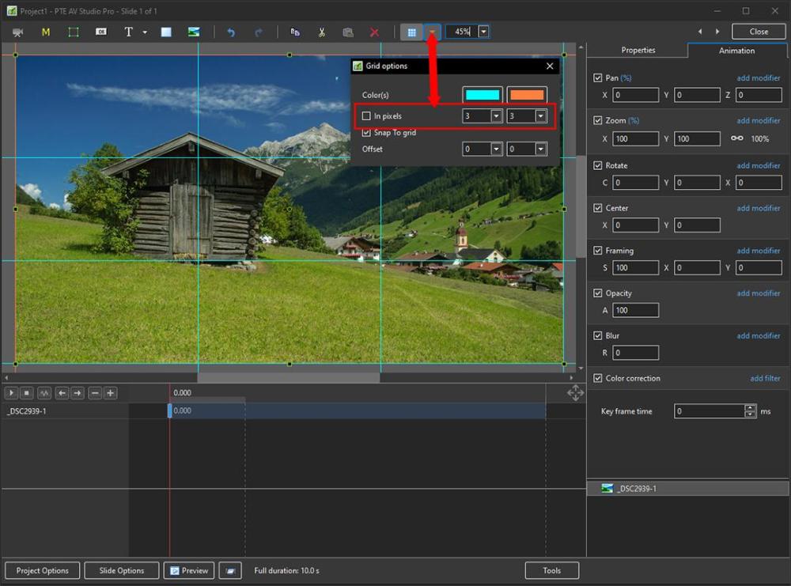Image resolution: width=791 pixels, height=586 pixels.
Task: Uncheck the Snap To grid checkbox
Action: click(x=366, y=133)
